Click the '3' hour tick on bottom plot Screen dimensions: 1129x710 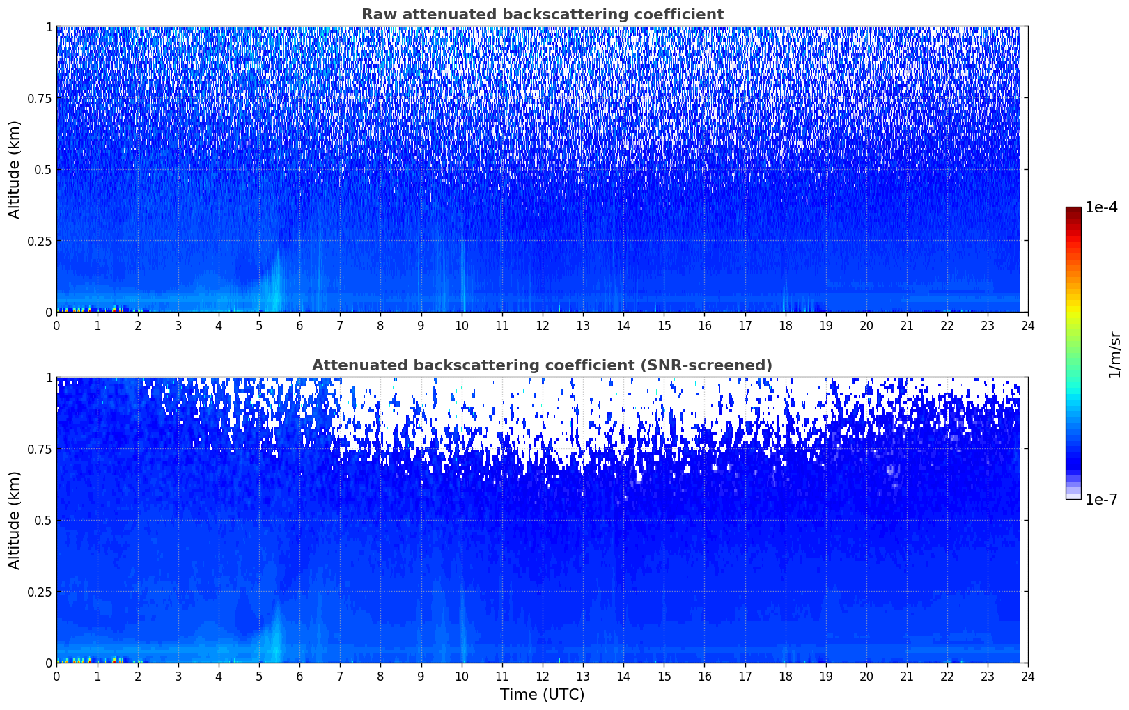[178, 676]
